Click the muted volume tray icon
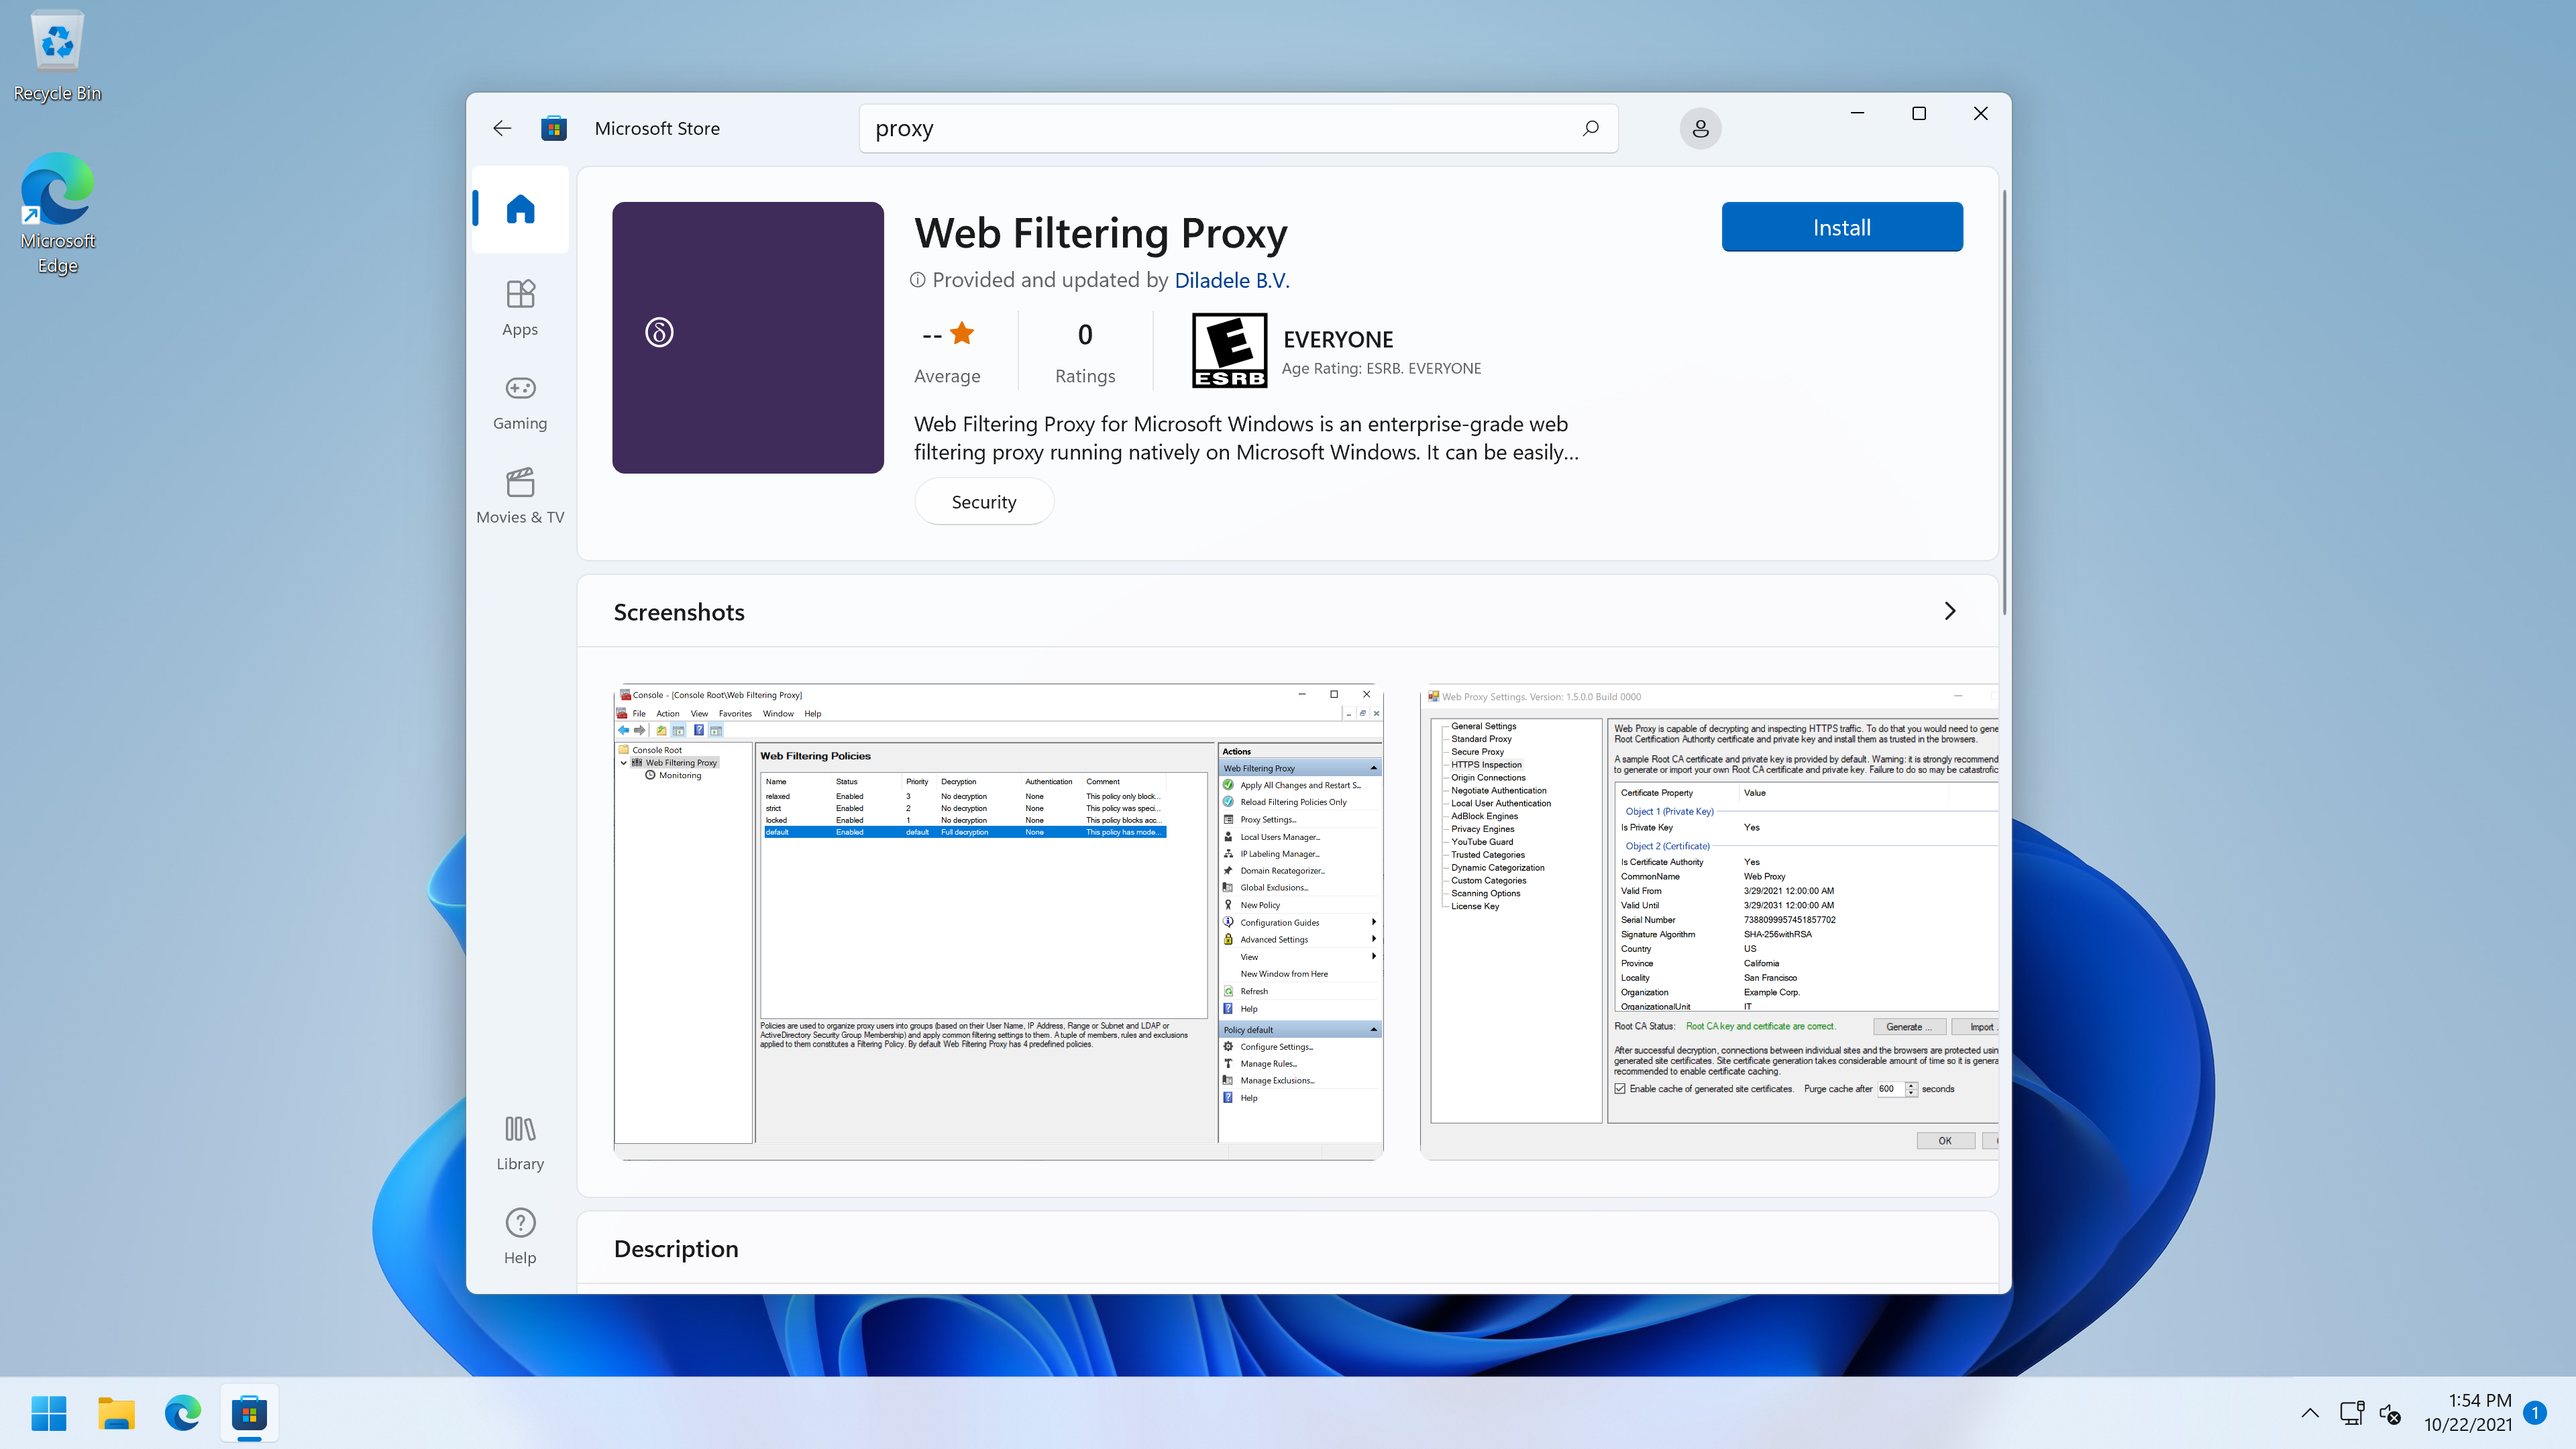The image size is (2576, 1449). [2390, 1413]
